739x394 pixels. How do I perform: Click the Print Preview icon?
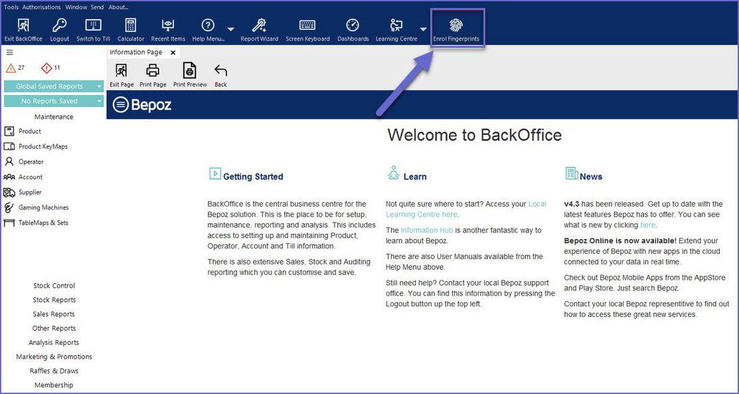(190, 72)
